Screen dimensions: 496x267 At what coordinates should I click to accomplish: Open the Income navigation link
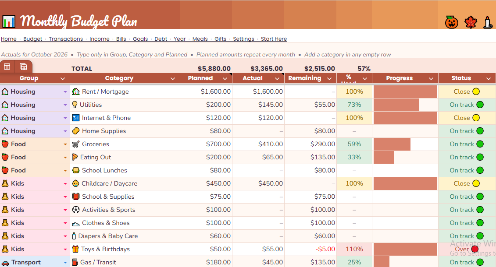[x=99, y=39]
